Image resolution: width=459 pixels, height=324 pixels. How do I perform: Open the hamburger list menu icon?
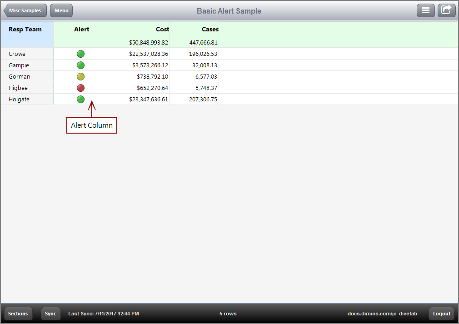coord(425,10)
